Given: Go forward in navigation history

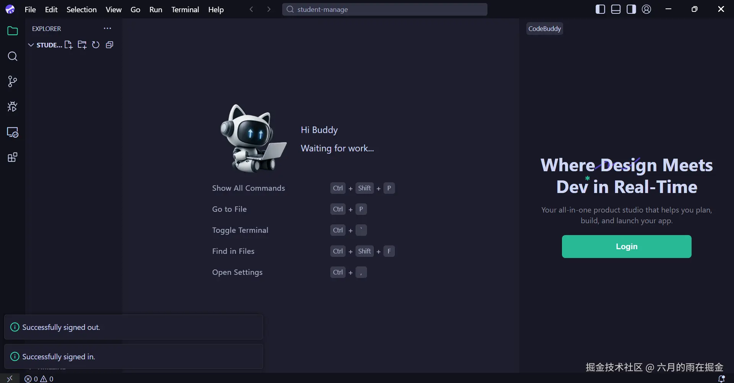Looking at the screenshot, I should coord(269,9).
